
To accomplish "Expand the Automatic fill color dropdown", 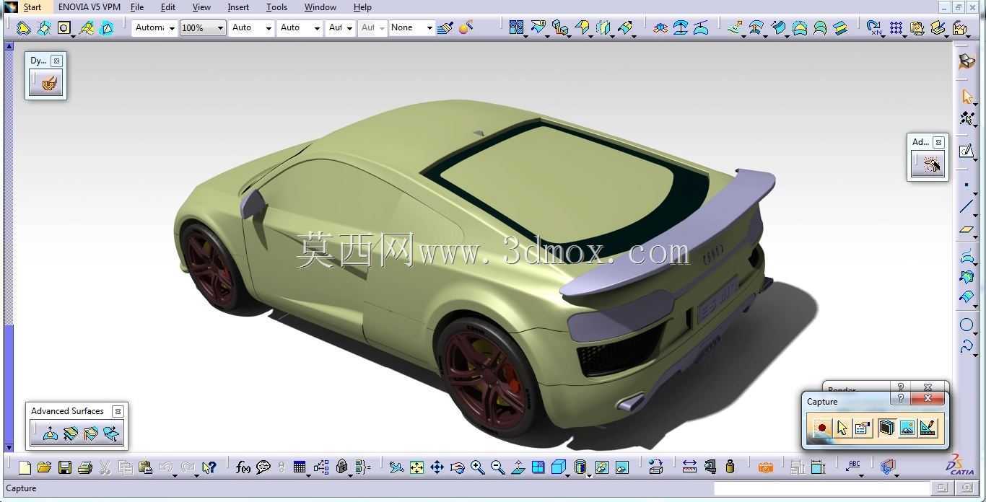I will [172, 28].
